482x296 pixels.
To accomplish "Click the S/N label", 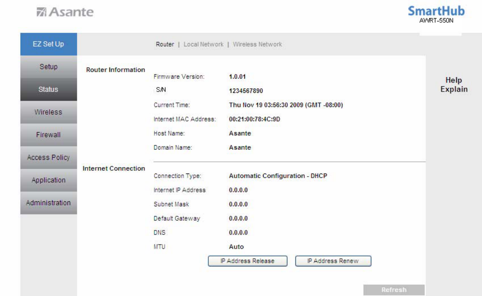I will point(161,90).
